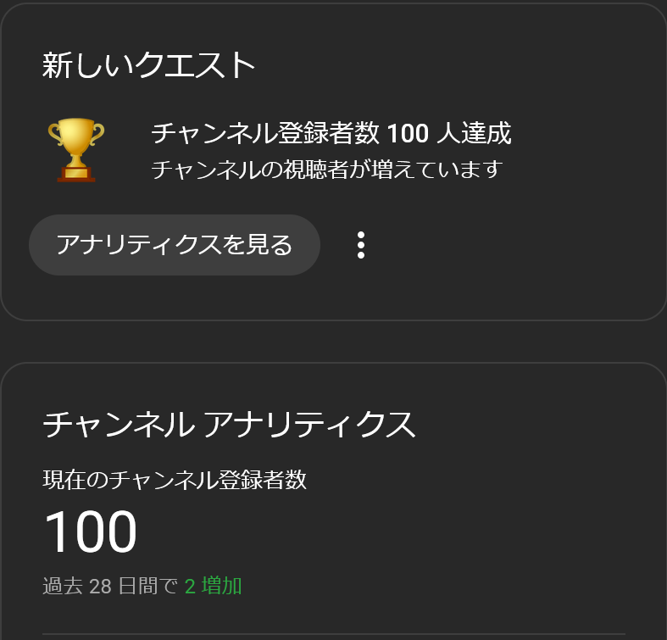Click the 新しいクエスト heading

(x=149, y=65)
